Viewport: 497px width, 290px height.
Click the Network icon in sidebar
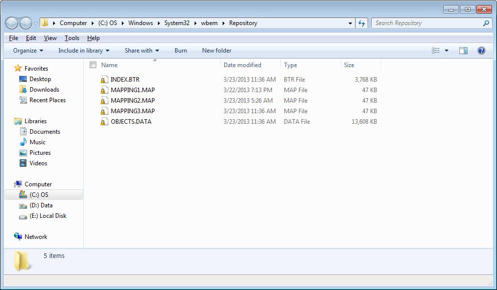coord(18,237)
